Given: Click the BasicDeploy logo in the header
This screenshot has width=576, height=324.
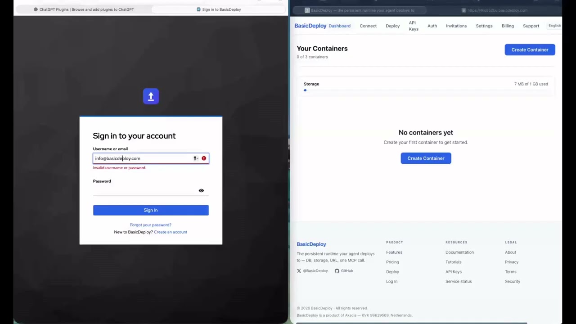Looking at the screenshot, I should coord(310,26).
